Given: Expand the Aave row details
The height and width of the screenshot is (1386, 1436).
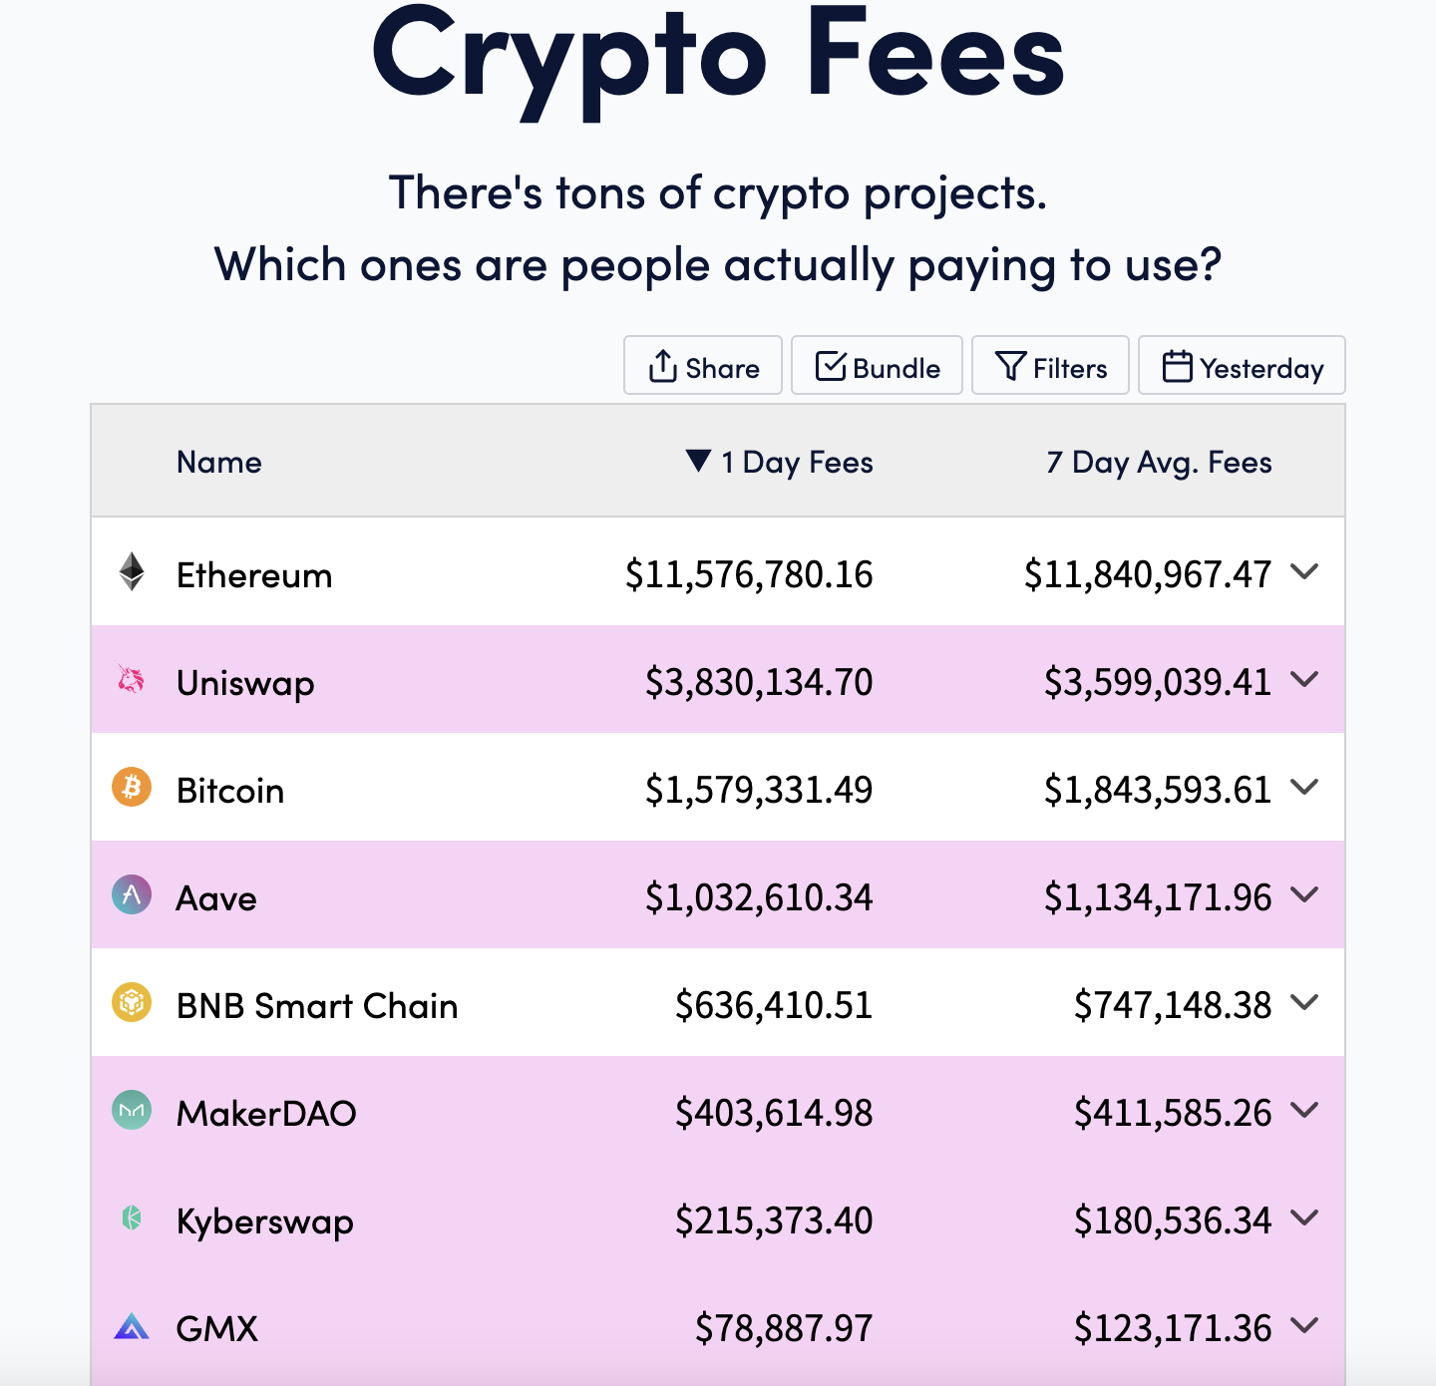Looking at the screenshot, I should pyautogui.click(x=1304, y=894).
